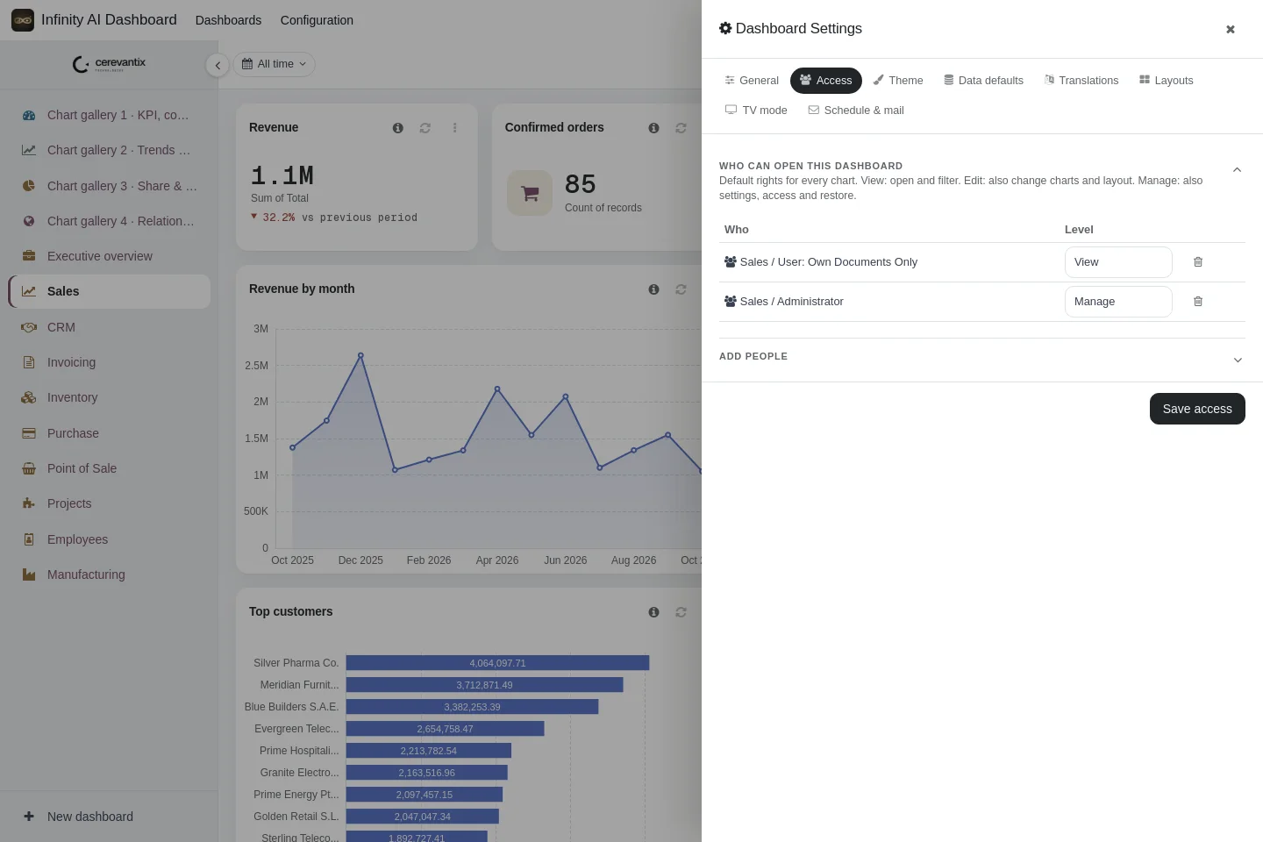Open the Configuration menu
The width and height of the screenshot is (1263, 842).
click(317, 20)
